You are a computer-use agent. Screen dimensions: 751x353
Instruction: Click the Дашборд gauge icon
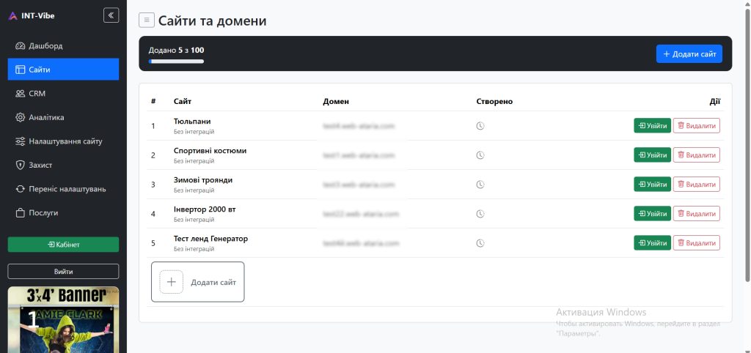(20, 46)
